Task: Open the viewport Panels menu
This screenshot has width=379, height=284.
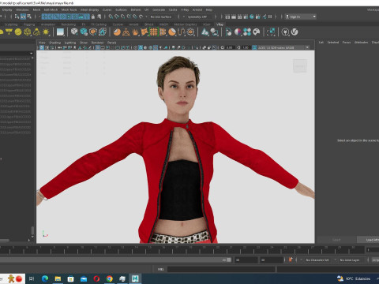Action: click(x=111, y=43)
